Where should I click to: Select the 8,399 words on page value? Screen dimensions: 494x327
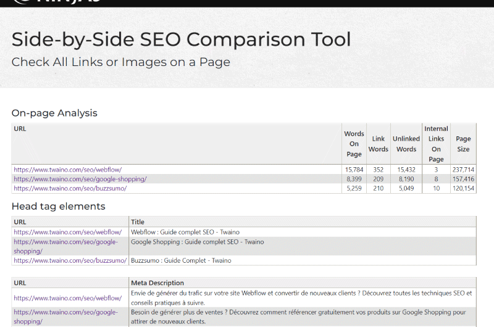pyautogui.click(x=354, y=179)
